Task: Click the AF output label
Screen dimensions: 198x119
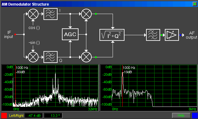Action: (x=191, y=35)
